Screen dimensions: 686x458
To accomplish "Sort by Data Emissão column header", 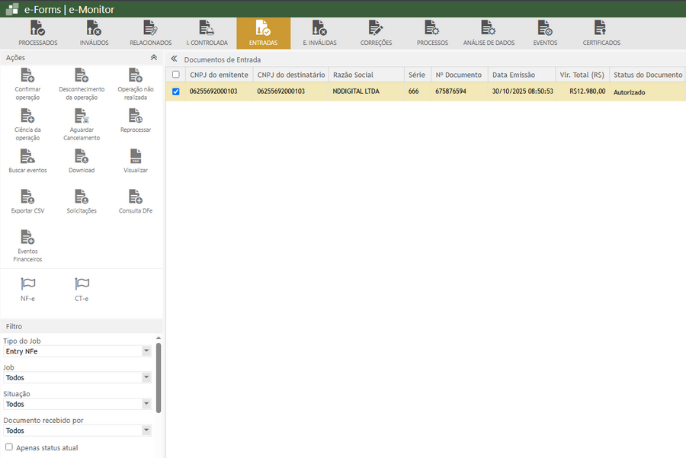I will [513, 75].
